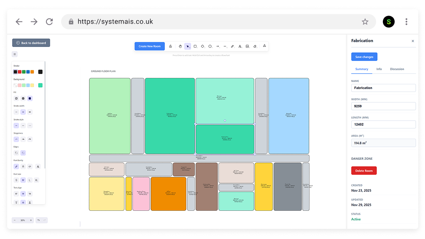Open the current stroke color picker

pyautogui.click(x=40, y=72)
